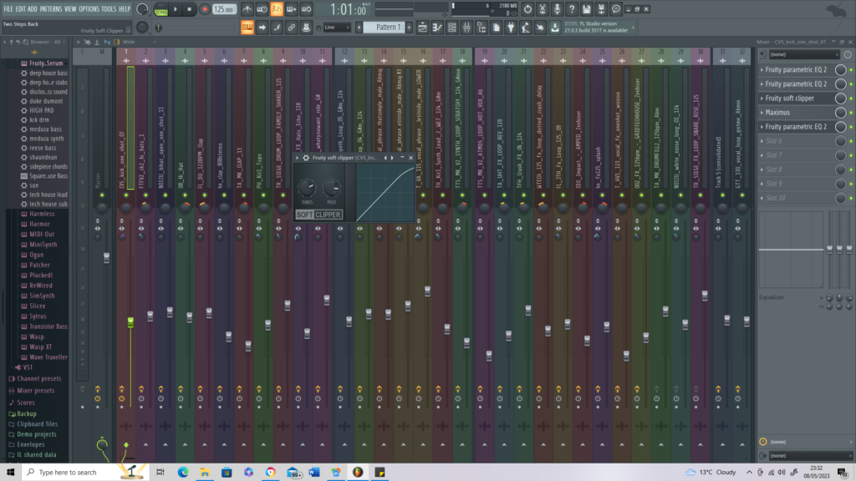
Task: Click the Stop transport button
Action: [x=190, y=9]
